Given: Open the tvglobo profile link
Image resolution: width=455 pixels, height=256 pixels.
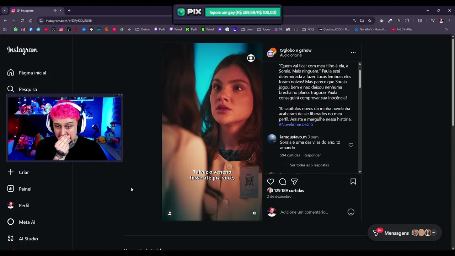Looking at the screenshot, I should coord(287,50).
